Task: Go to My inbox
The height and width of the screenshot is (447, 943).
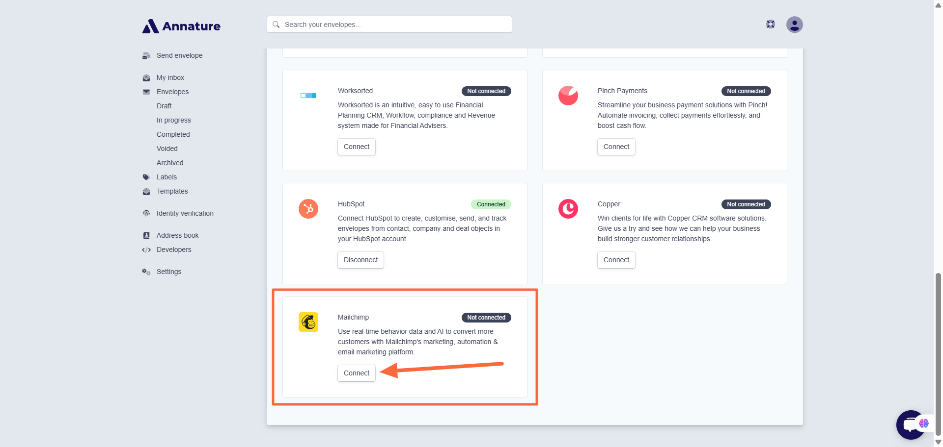Action: coord(170,77)
